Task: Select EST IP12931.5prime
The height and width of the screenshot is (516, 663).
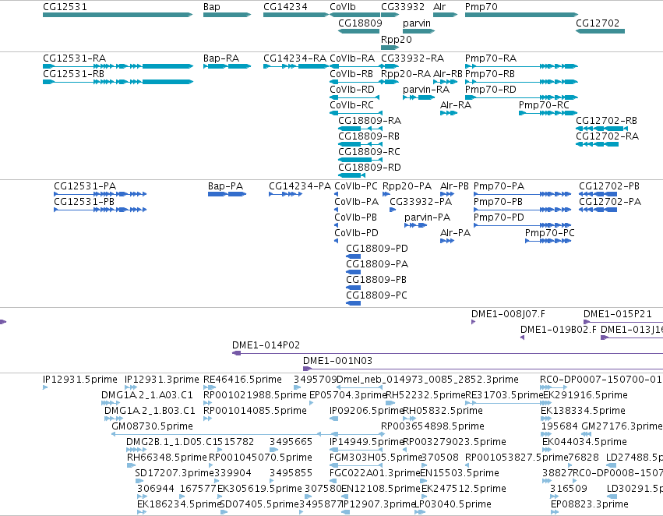Action: tap(45, 387)
